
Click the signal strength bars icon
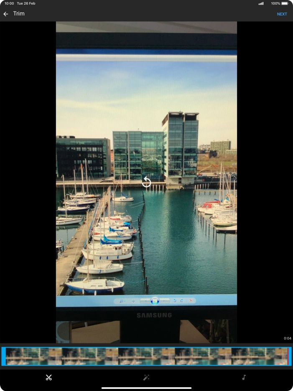(261, 3)
